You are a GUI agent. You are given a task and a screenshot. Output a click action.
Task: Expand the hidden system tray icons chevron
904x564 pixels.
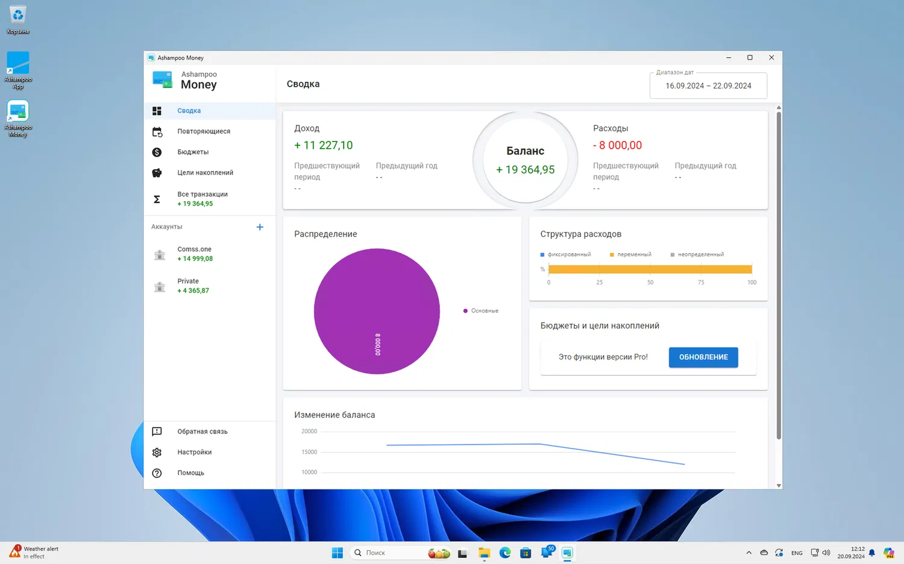point(749,553)
